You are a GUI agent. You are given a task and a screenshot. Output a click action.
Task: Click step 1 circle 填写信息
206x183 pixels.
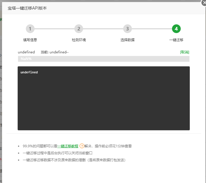point(30,29)
